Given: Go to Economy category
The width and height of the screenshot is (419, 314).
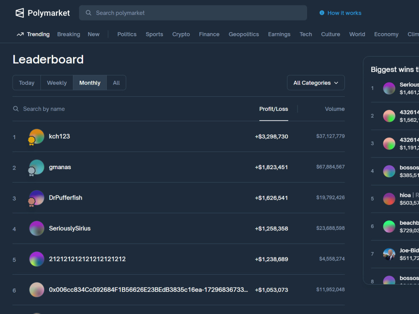Looking at the screenshot, I should click(x=386, y=34).
